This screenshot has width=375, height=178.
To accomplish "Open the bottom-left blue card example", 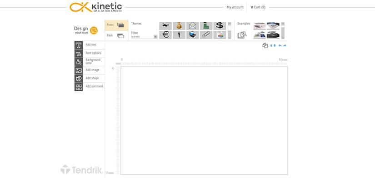I will 260,35.
